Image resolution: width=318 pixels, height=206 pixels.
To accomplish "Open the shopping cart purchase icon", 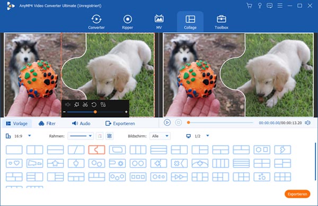I will [x=249, y=5].
